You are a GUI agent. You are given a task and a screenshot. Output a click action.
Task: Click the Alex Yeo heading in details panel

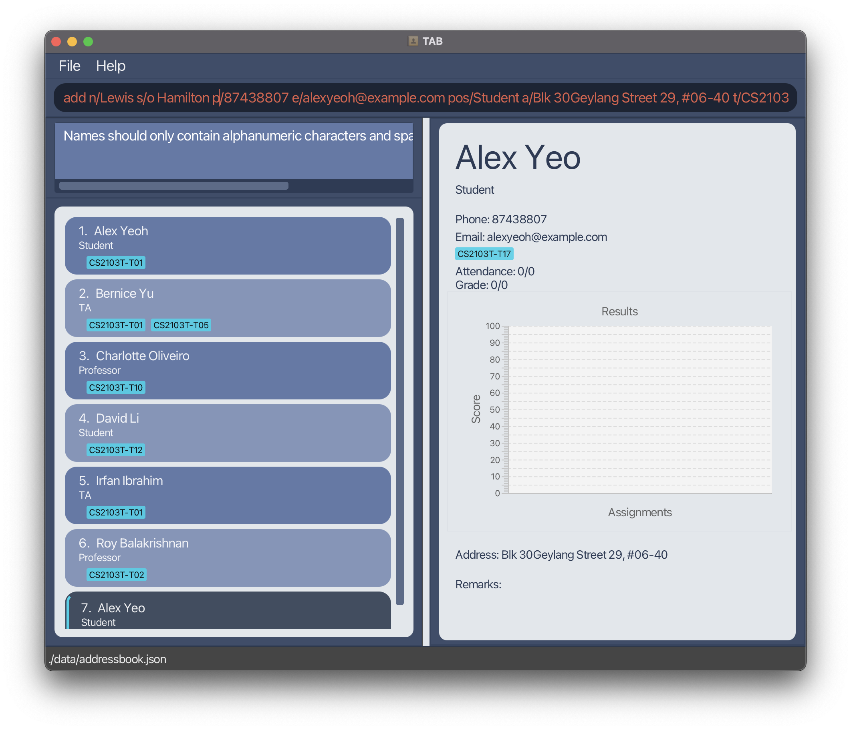(x=518, y=158)
